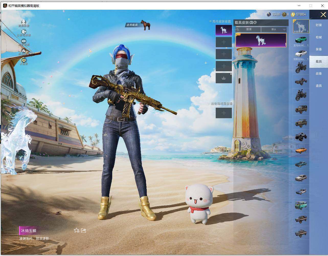Click the brown horse applicable-vehicle icon
The width and height of the screenshot is (328, 256).
(x=145, y=25)
